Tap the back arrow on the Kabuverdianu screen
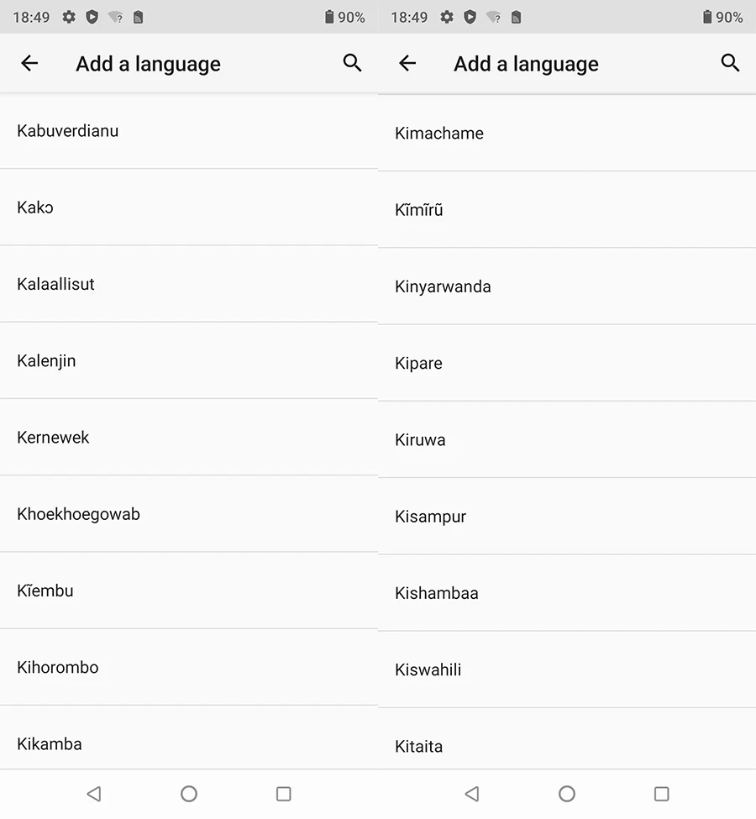Image resolution: width=756 pixels, height=819 pixels. 29,63
